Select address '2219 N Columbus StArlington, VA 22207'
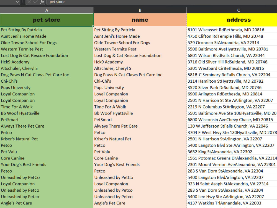The width and height of the screenshot is (277, 208). tap(226, 107)
